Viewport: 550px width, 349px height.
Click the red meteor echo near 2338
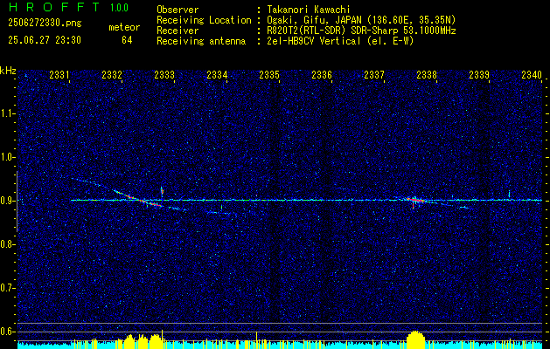415,200
